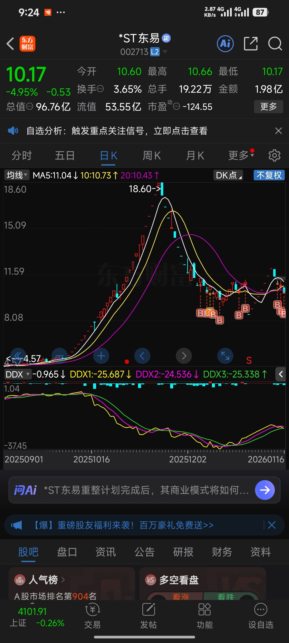This screenshot has width=289, height=643.
Task: Close the 重磅股友福利 promo banner
Action: coord(272,525)
